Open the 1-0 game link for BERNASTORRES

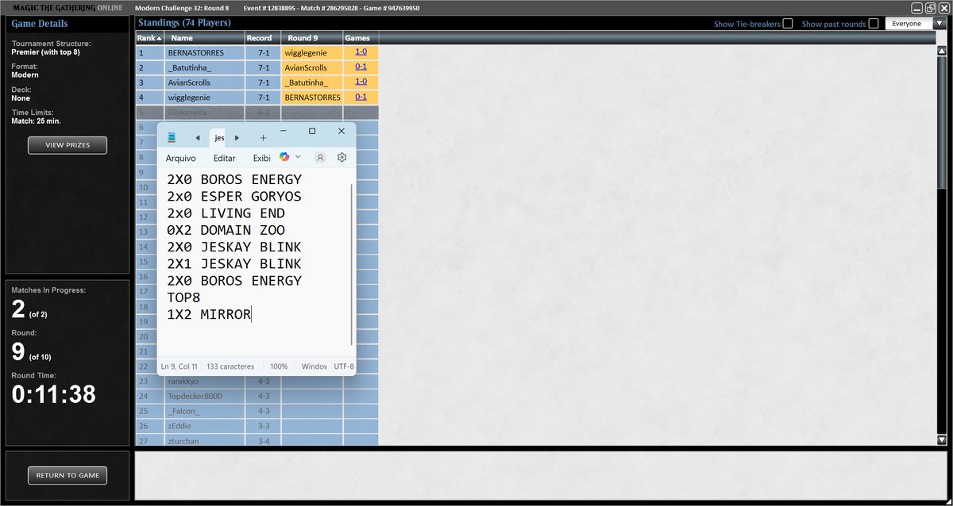(x=361, y=52)
